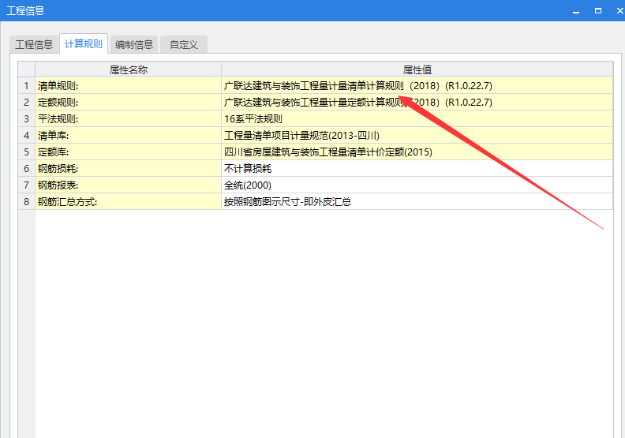Select the 清单规则 property name cell
The width and height of the screenshot is (625, 438).
pos(129,86)
